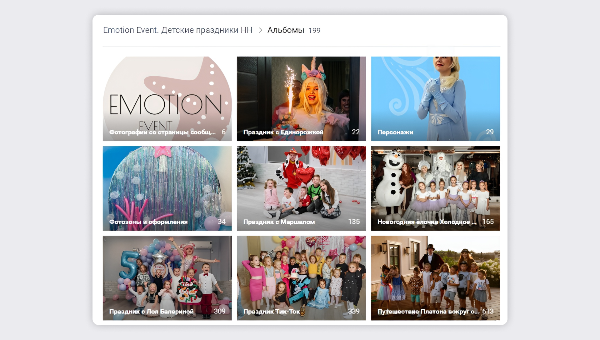Open album Праздник с Маршалом
This screenshot has width=600, height=340.
(x=301, y=188)
